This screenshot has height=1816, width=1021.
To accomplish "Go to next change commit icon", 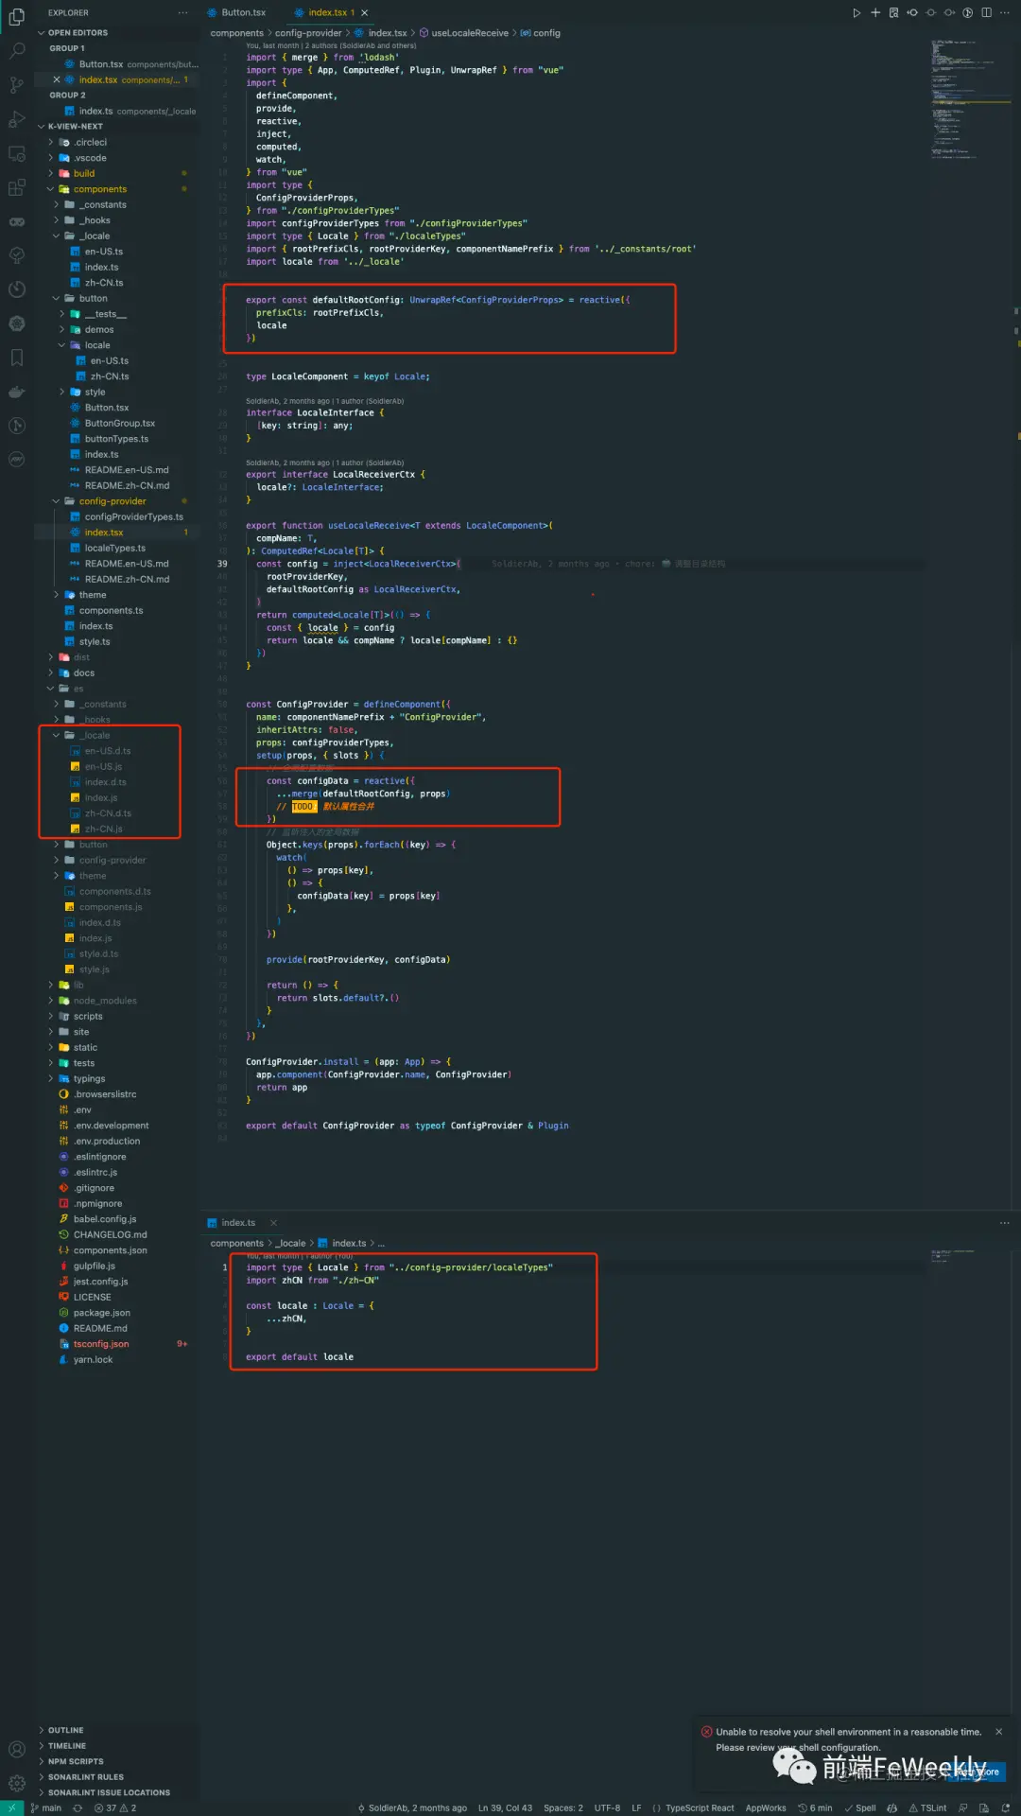I will pyautogui.click(x=949, y=12).
